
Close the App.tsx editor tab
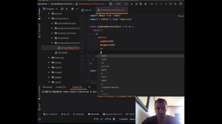[93, 10]
